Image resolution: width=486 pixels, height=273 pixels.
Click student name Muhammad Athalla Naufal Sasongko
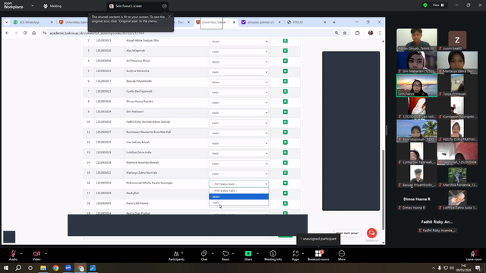coord(150,183)
